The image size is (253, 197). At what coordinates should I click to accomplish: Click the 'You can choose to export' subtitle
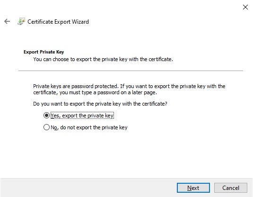tap(103, 59)
